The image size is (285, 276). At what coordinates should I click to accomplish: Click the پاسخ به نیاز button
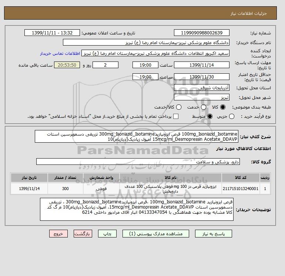tap(214, 234)
